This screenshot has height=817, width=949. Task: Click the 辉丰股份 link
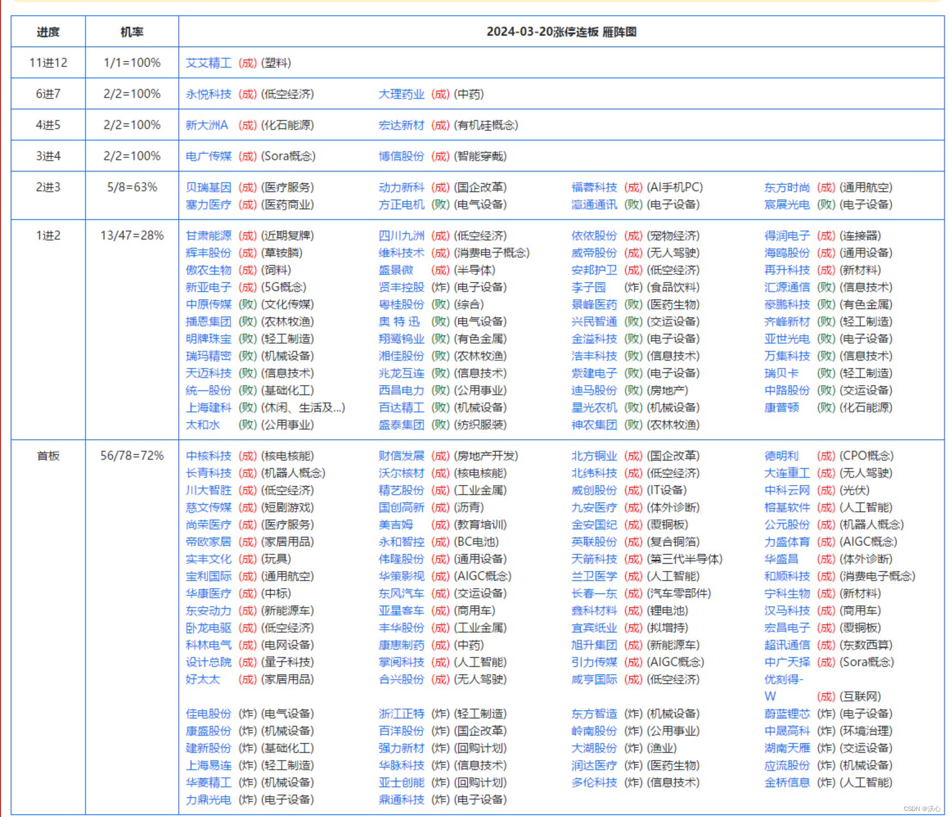(x=208, y=253)
